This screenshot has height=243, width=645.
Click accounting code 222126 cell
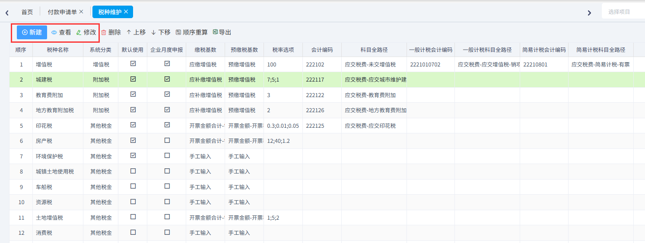click(x=322, y=110)
